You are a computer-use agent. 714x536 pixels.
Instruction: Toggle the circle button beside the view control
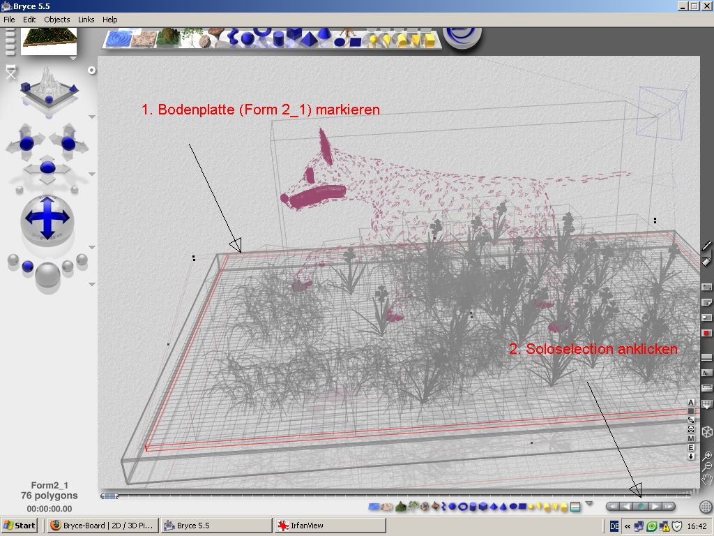91,70
